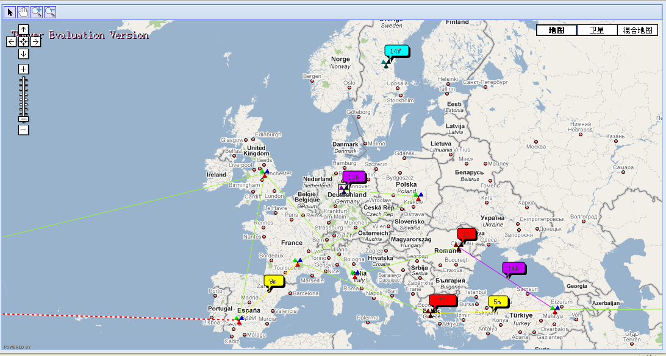
Task: Click the București city label
Action: [x=457, y=259]
